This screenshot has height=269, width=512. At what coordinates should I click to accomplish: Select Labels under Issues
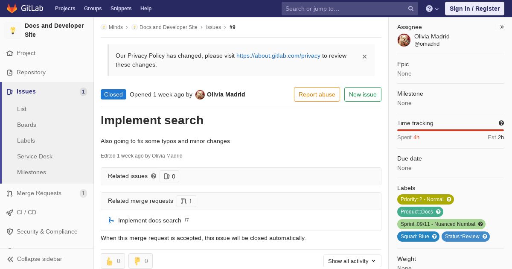pos(26,140)
